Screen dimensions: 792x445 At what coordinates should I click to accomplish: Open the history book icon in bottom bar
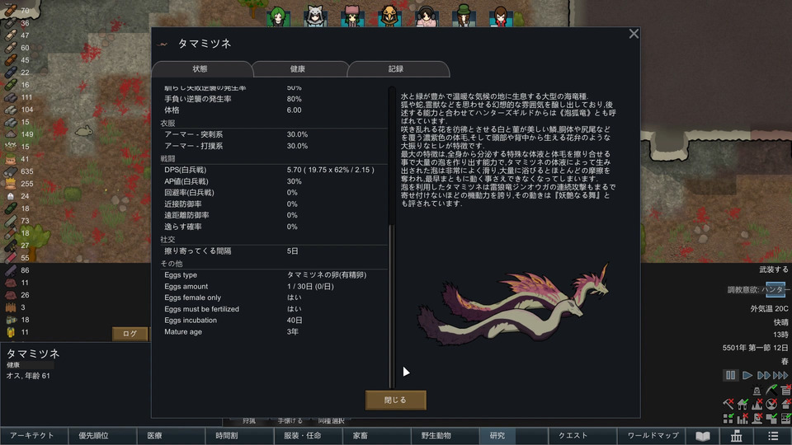click(703, 436)
